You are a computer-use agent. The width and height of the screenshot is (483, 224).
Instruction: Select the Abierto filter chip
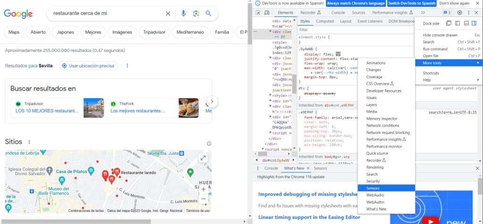[x=38, y=32]
